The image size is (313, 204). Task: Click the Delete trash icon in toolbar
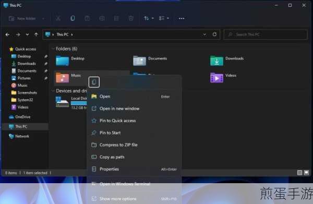click(x=131, y=19)
